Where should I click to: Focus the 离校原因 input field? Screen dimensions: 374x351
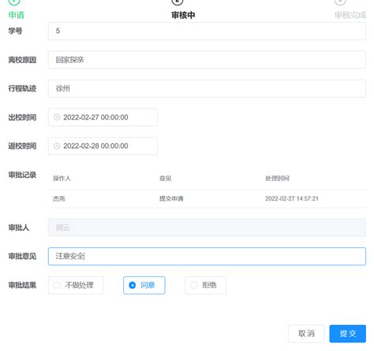tap(207, 60)
